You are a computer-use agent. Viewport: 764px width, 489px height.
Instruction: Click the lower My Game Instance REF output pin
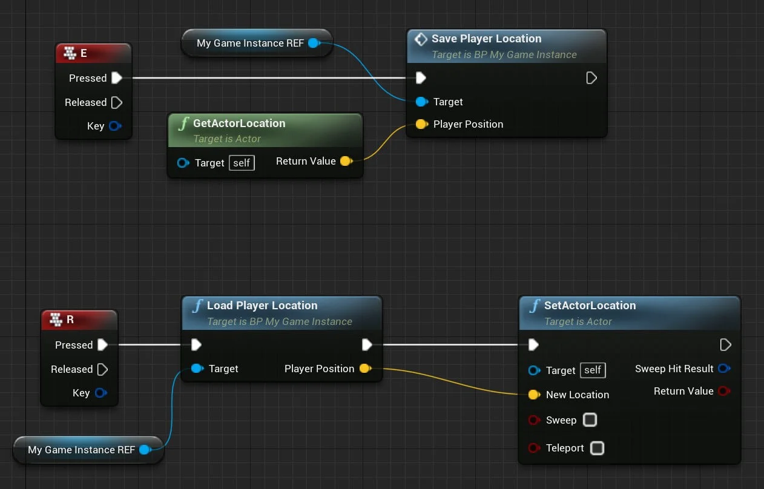(x=145, y=450)
